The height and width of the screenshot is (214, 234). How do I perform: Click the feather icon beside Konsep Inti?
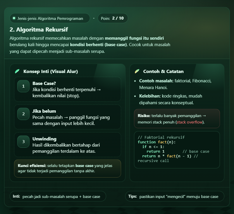17,72
